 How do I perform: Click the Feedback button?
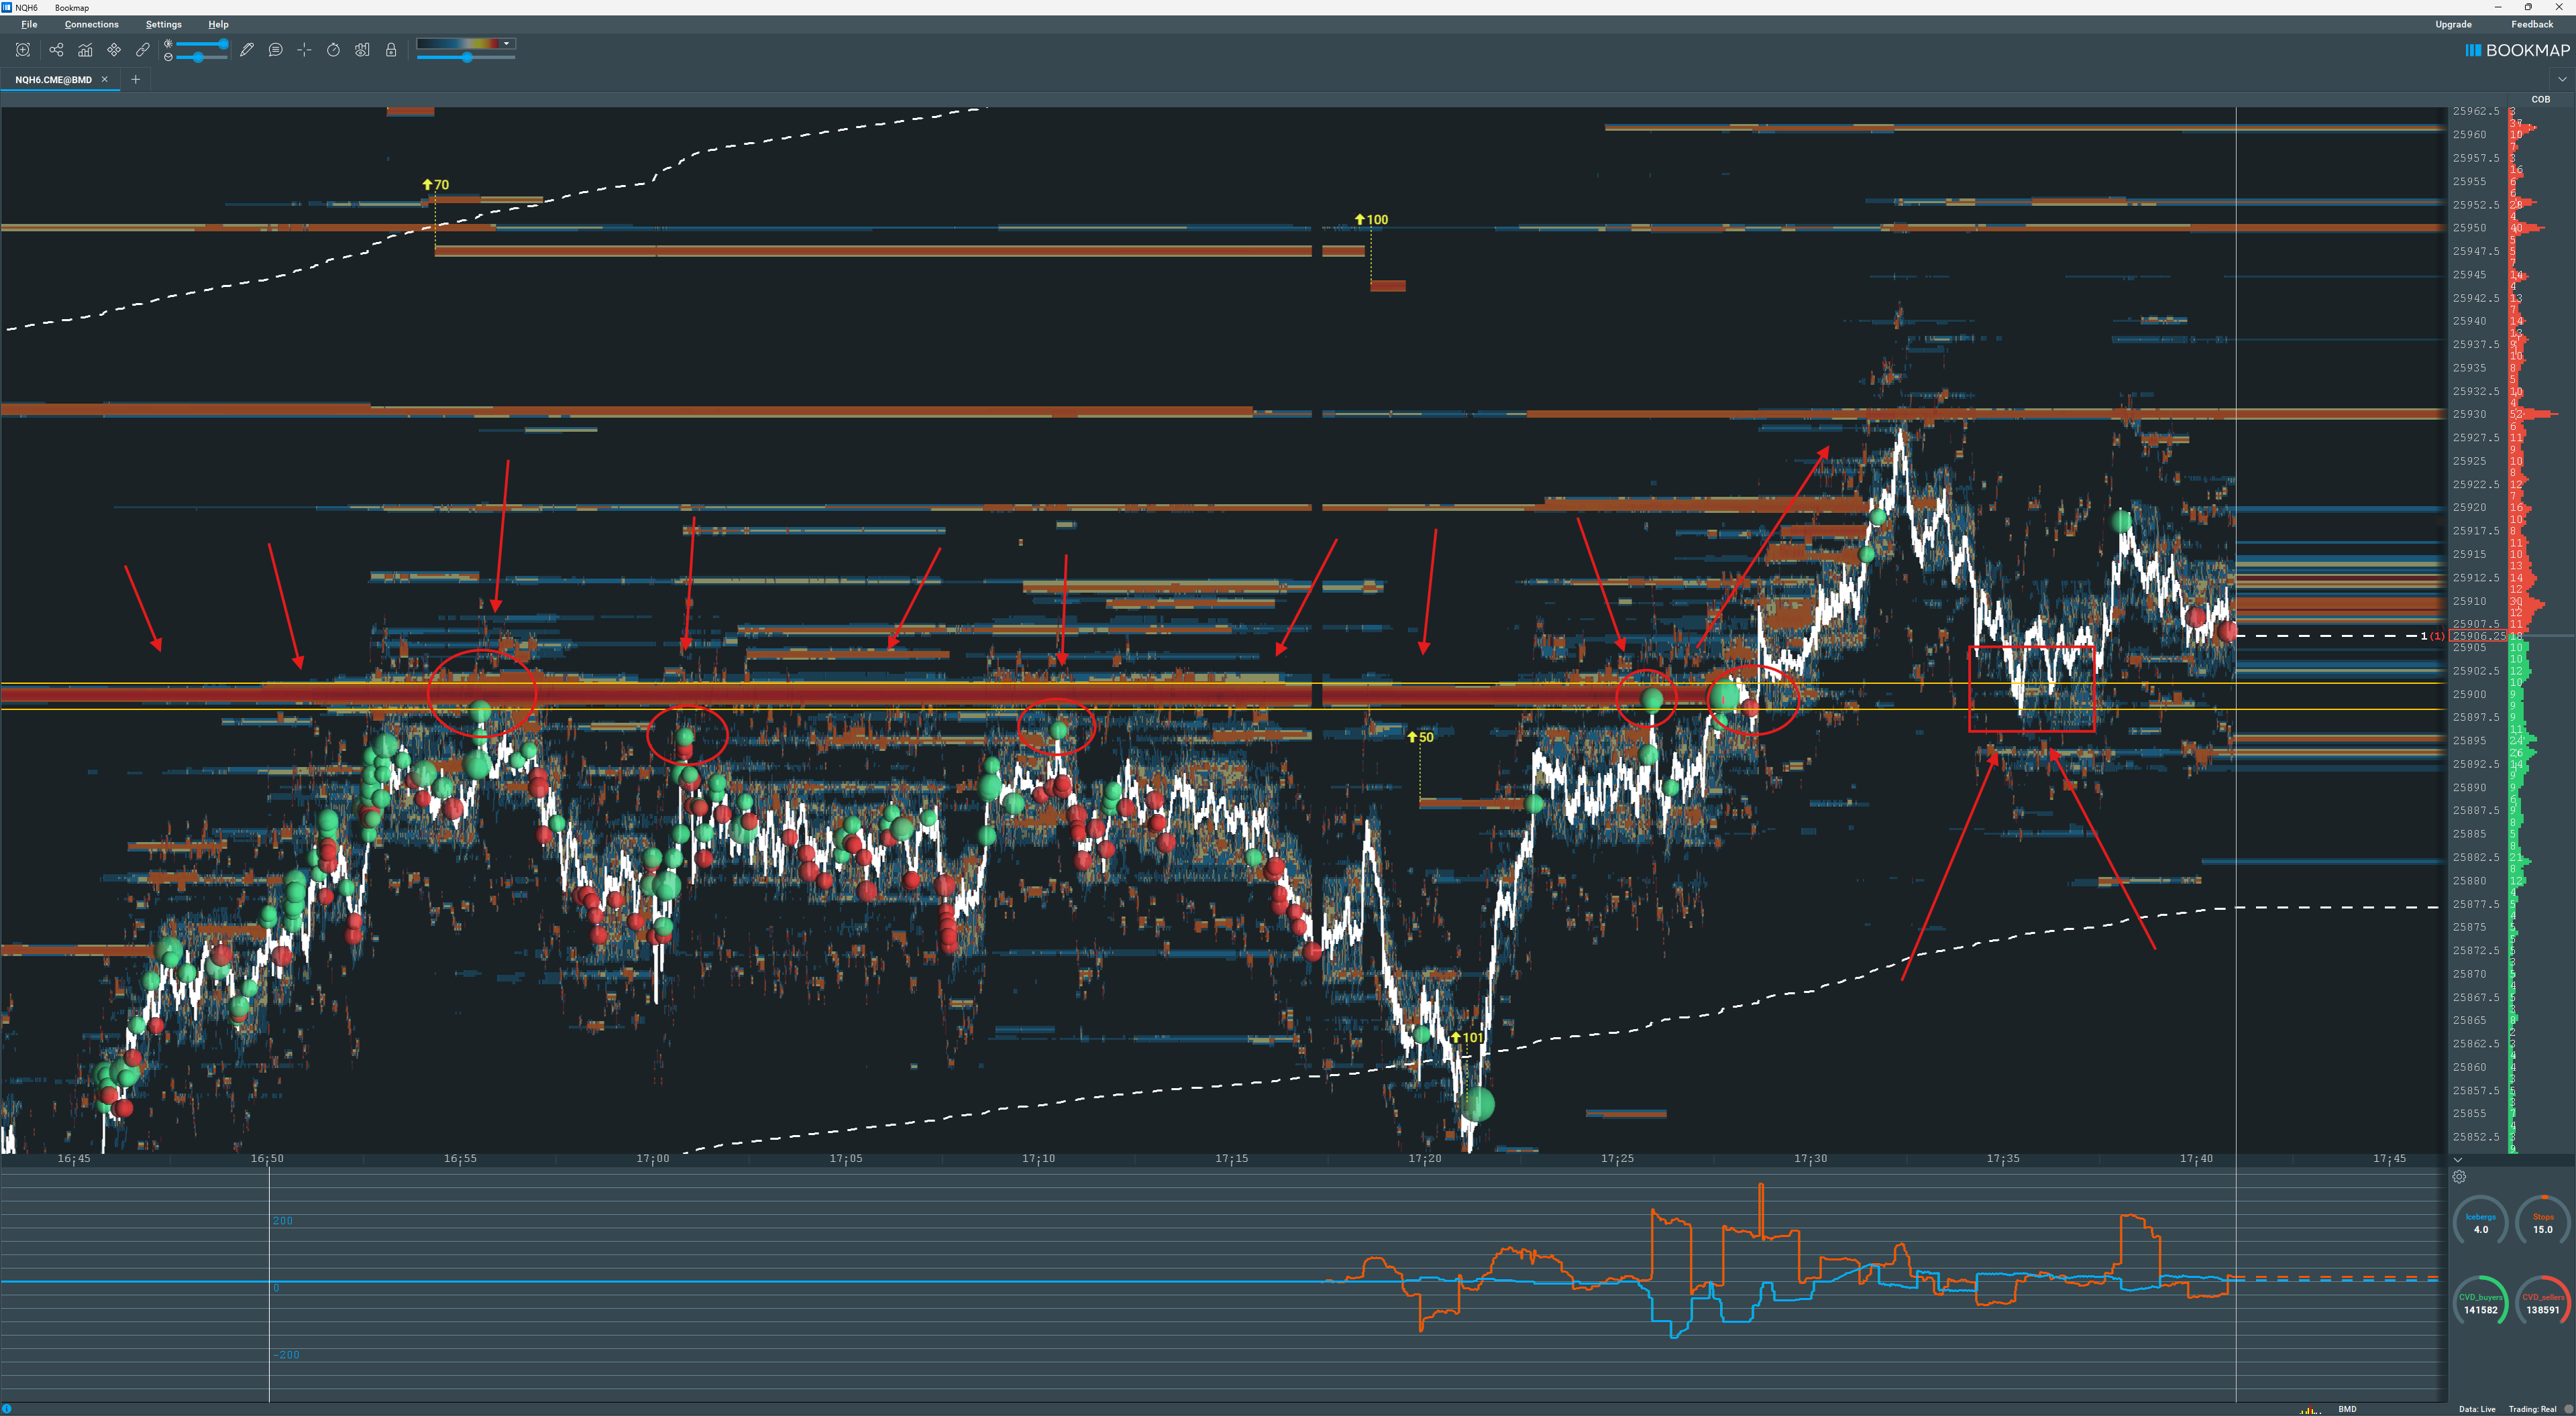[2532, 24]
